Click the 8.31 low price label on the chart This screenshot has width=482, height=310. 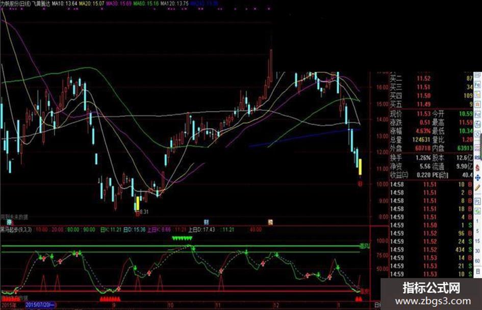144,212
